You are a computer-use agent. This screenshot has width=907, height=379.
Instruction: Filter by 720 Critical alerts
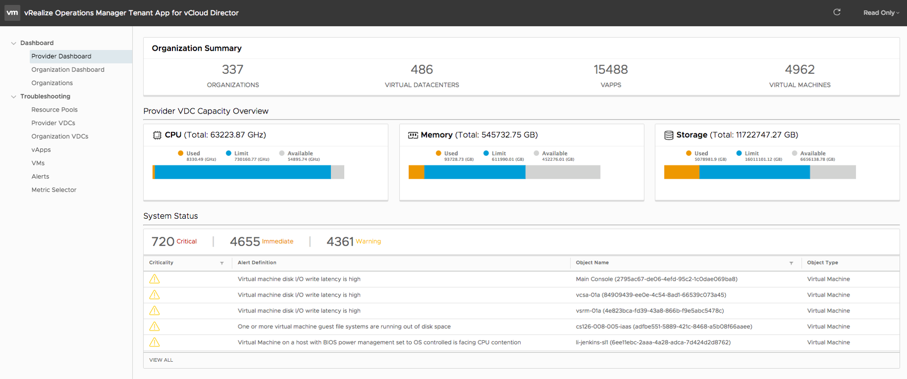click(174, 242)
